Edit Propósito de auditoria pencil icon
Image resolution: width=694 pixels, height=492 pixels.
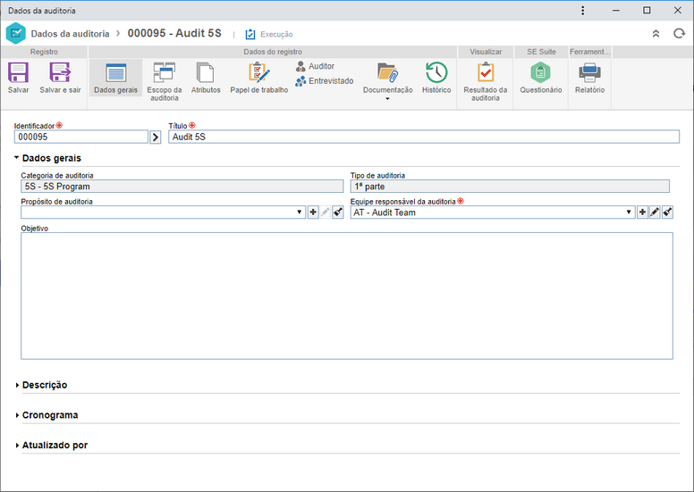tap(326, 213)
